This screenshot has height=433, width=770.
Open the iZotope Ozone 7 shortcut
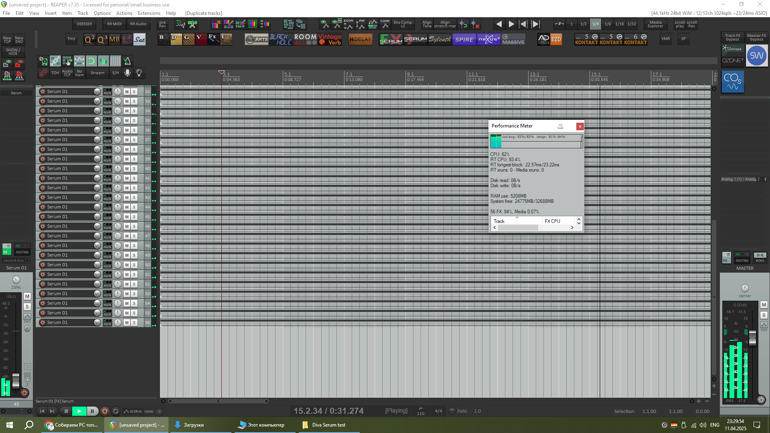point(732,55)
